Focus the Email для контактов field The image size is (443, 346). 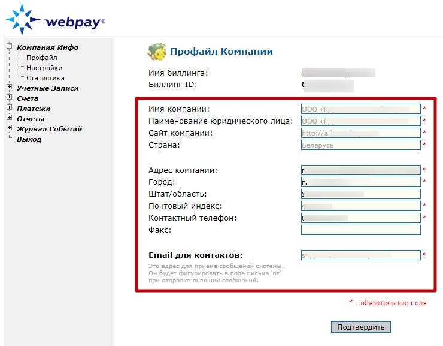[361, 255]
